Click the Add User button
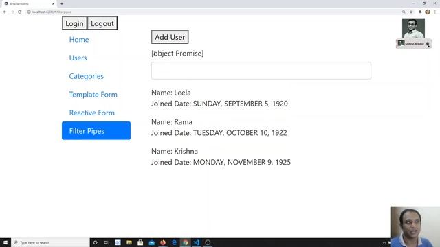440x247 pixels. [170, 37]
